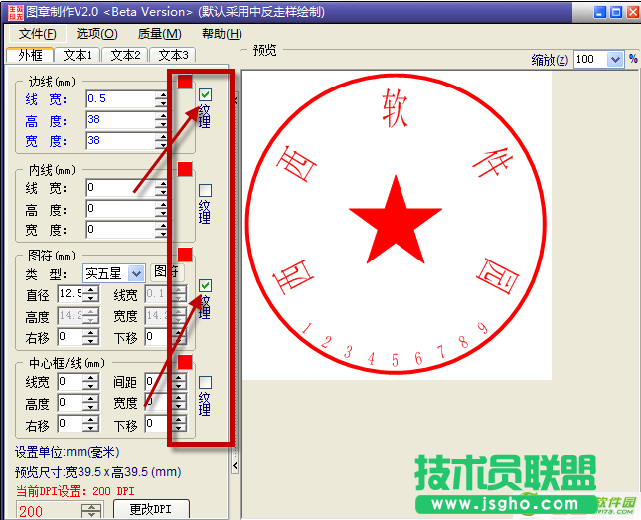Viewport: 641px width, 520px height.
Task: Switch to the 外框 tab
Action: pos(30,55)
